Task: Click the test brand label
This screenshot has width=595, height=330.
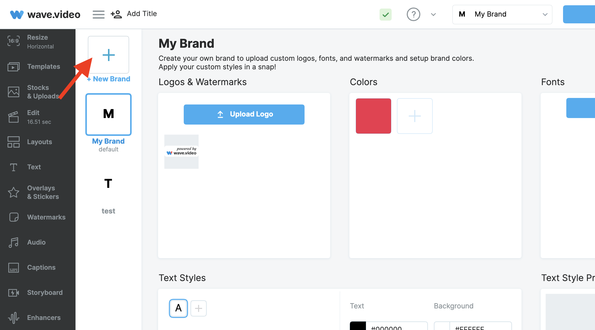Action: (108, 211)
